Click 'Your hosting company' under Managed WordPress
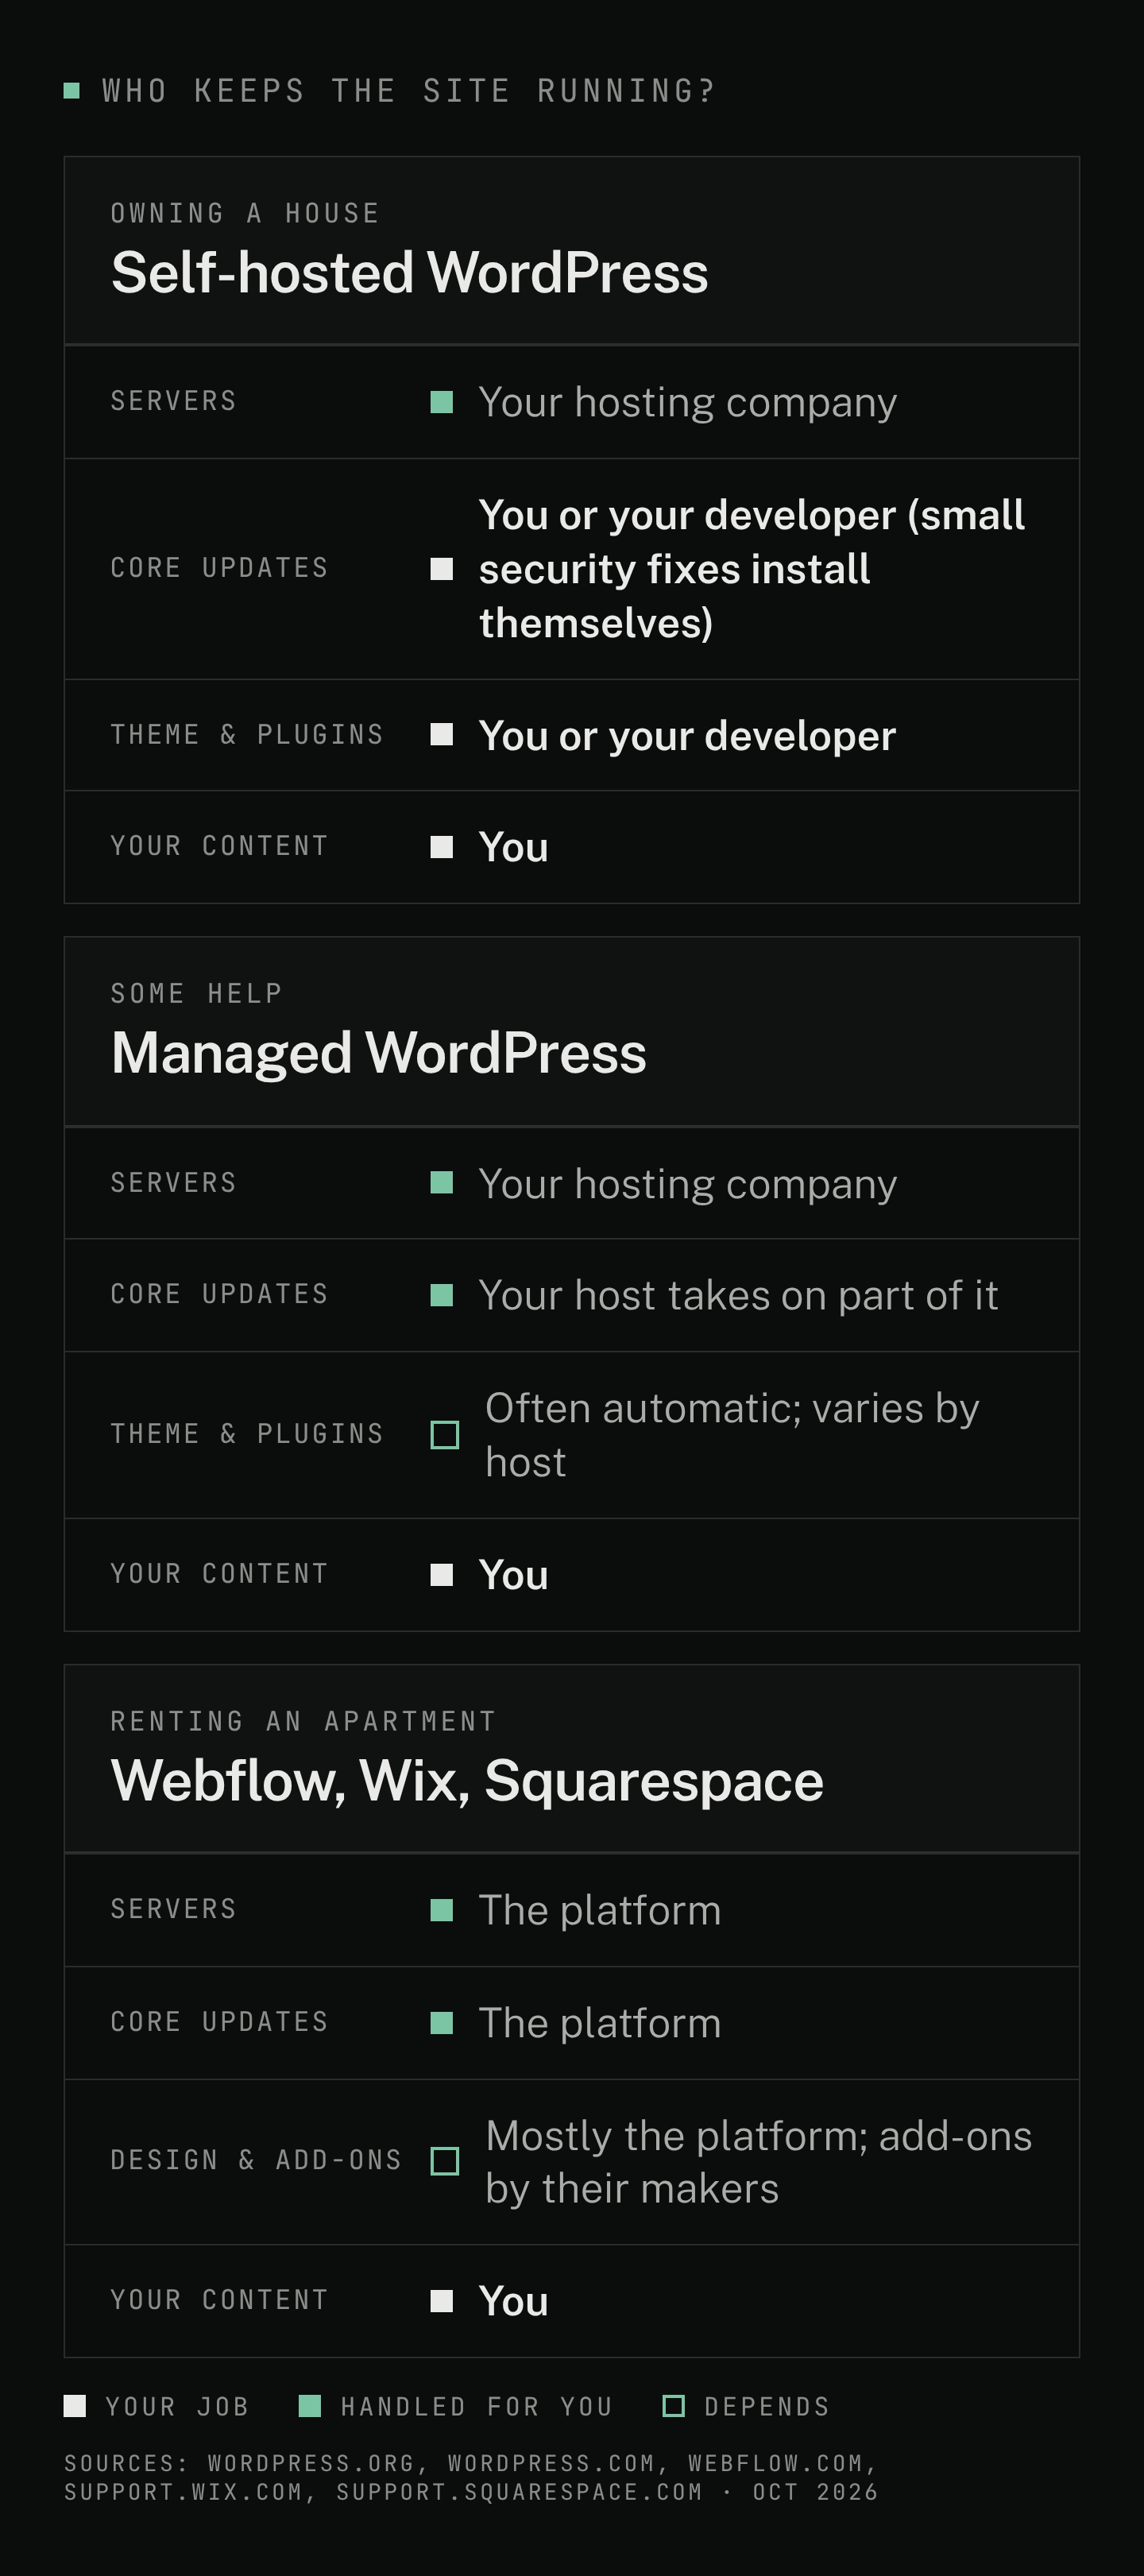This screenshot has height=2576, width=1144. pyautogui.click(x=688, y=1183)
